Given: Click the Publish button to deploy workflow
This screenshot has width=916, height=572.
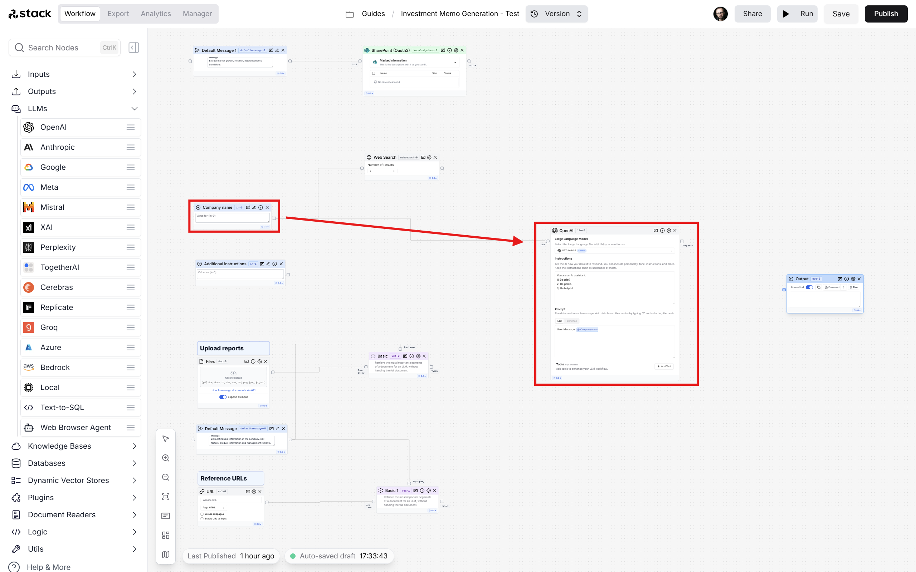Looking at the screenshot, I should pos(886,13).
